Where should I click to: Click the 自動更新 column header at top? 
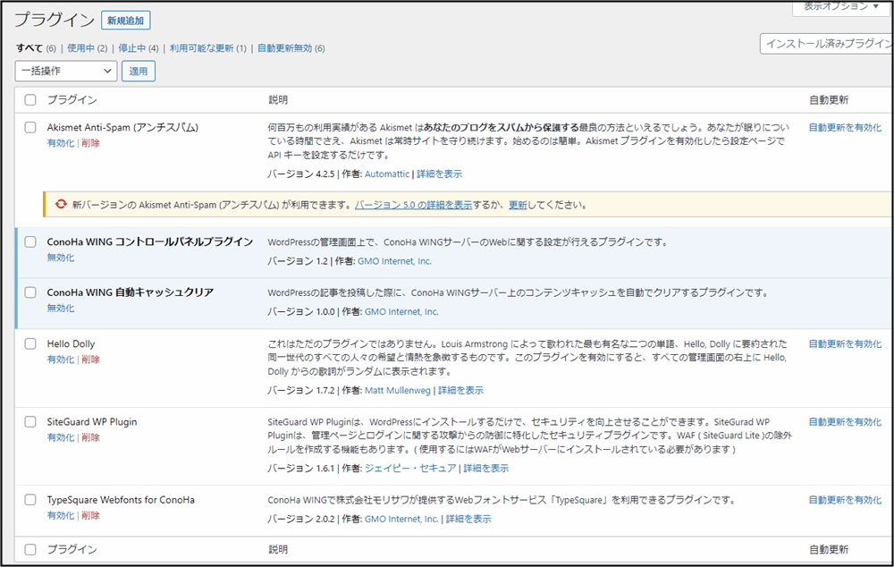pos(829,100)
